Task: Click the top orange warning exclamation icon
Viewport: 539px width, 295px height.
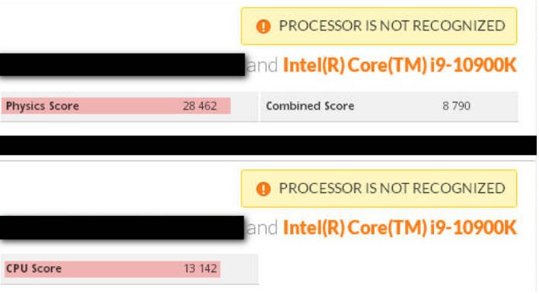Action: [x=263, y=27]
